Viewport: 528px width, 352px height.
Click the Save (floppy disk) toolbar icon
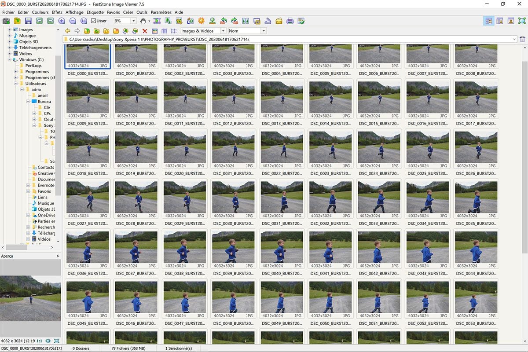(28, 21)
